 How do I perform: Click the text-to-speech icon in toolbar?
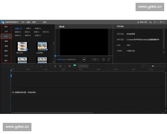click(60, 66)
